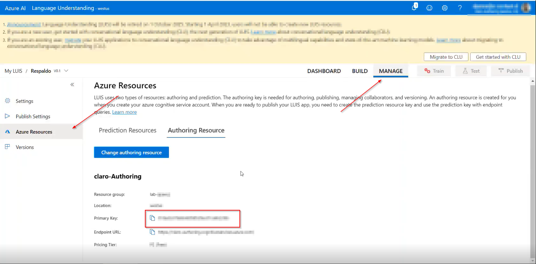Select the MANAGE tab

tap(391, 71)
